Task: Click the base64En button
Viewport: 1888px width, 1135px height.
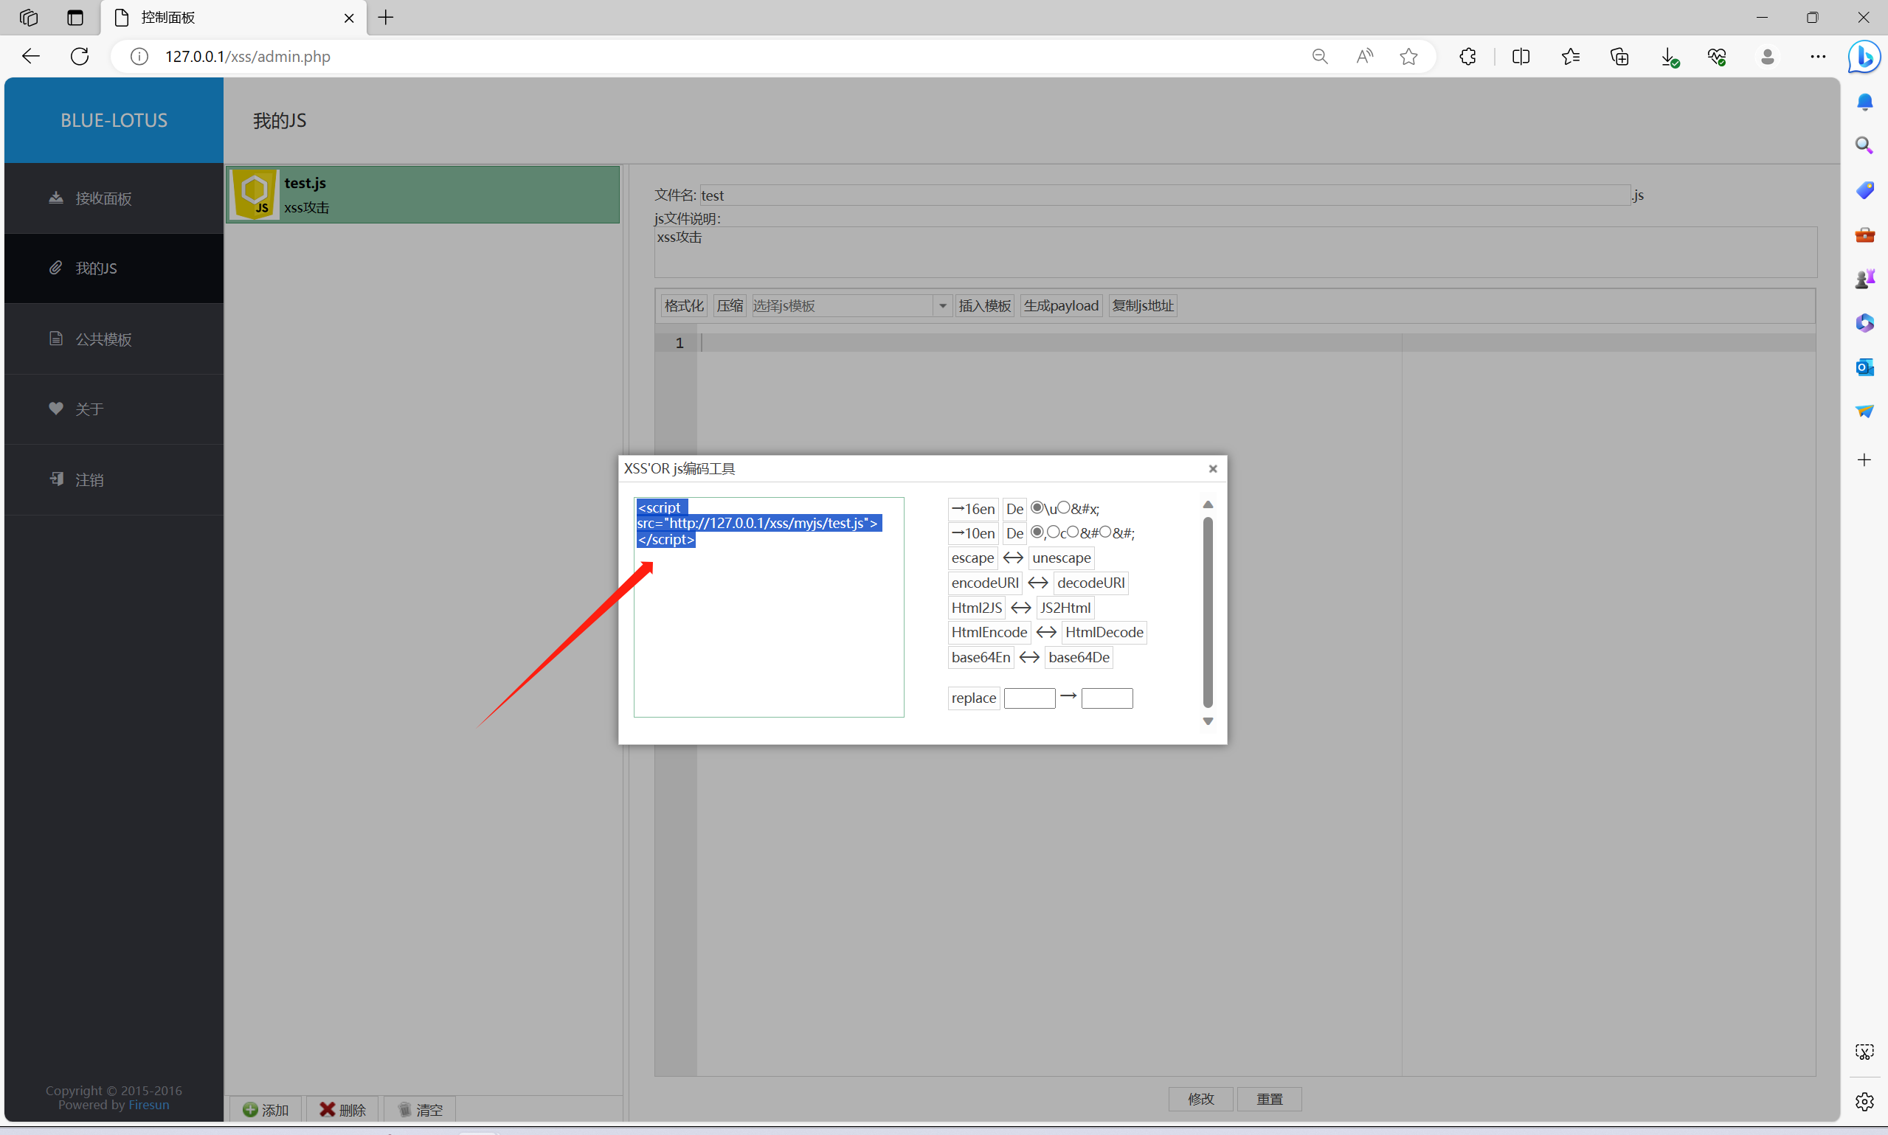Action: tap(980, 657)
